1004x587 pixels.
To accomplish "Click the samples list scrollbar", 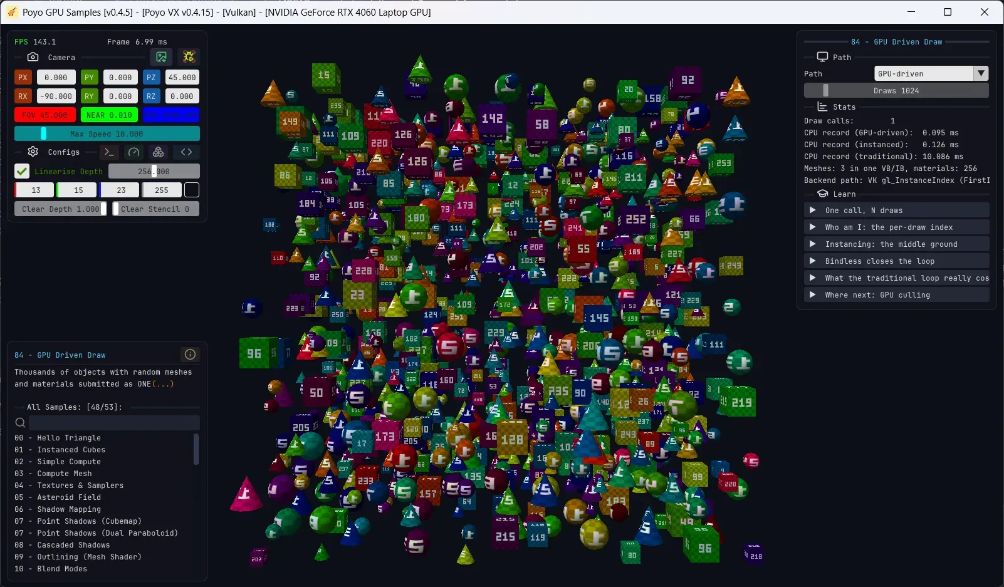I will tap(196, 449).
